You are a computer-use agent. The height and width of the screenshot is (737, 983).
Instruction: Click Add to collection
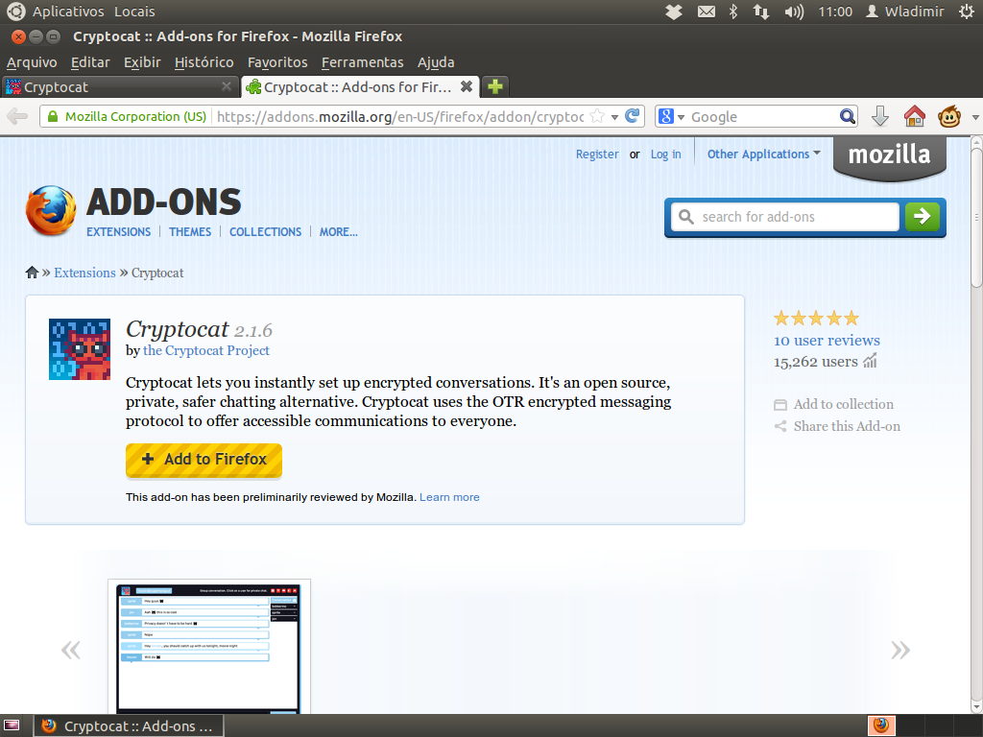click(834, 404)
